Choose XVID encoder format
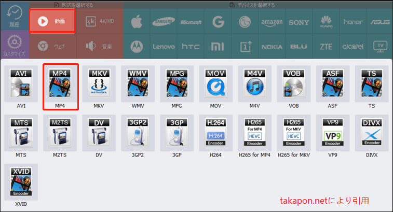The height and width of the screenshot is (212, 393). click(x=21, y=182)
